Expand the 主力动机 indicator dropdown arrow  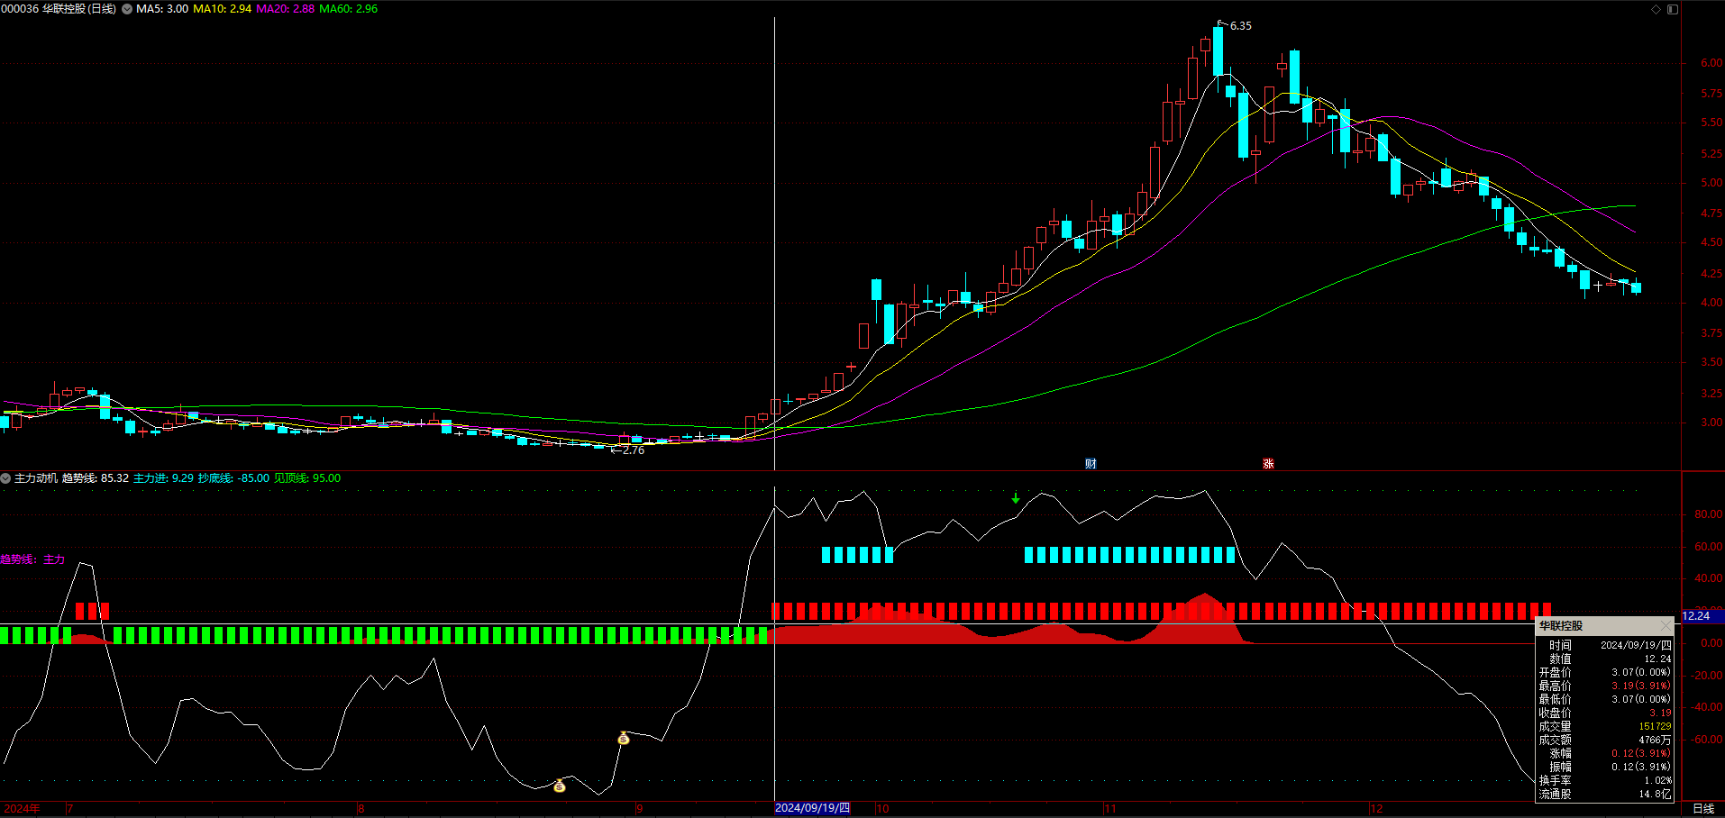(x=5, y=478)
